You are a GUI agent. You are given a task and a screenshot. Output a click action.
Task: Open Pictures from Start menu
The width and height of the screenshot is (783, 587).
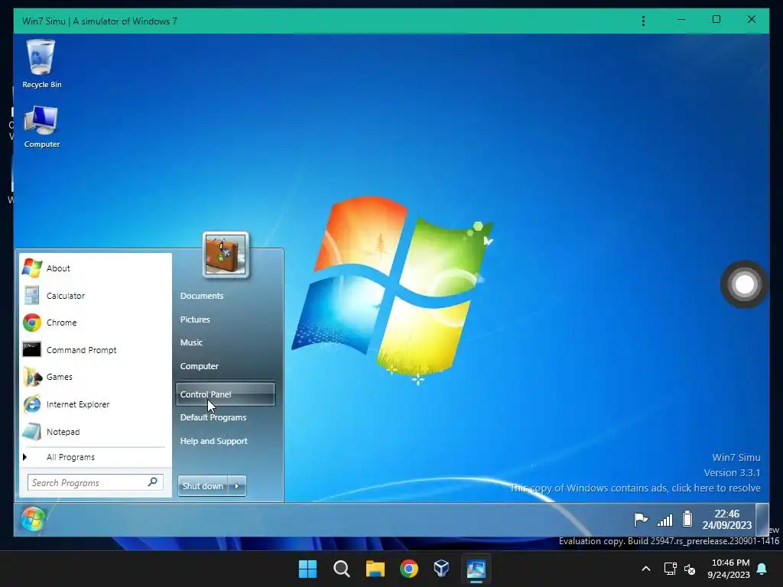[195, 319]
